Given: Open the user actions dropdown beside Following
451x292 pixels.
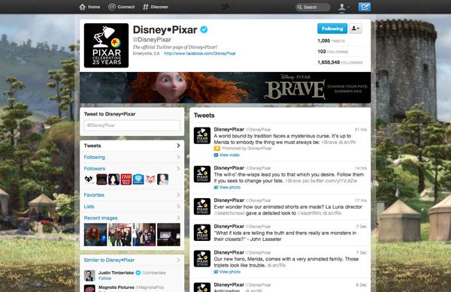Looking at the screenshot, I should (356, 29).
